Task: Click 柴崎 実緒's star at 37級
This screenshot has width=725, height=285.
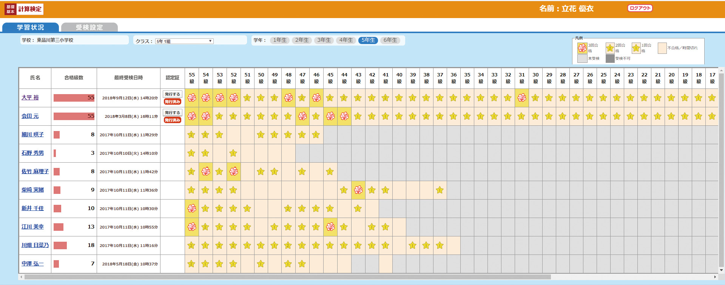Action: coord(440,190)
